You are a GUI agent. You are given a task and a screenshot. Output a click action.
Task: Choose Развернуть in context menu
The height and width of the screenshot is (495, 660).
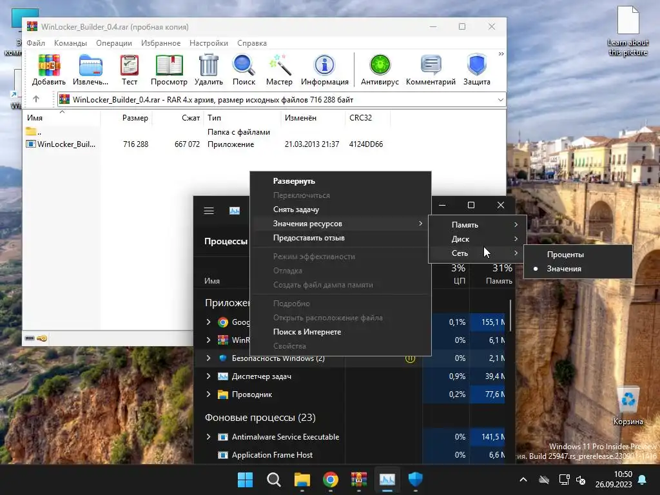340,181
